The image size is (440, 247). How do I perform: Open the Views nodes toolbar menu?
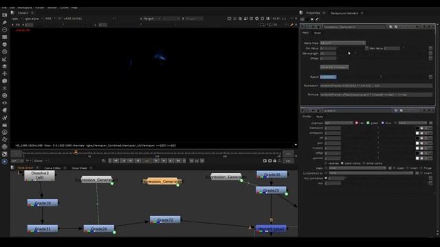pyautogui.click(x=5, y=103)
